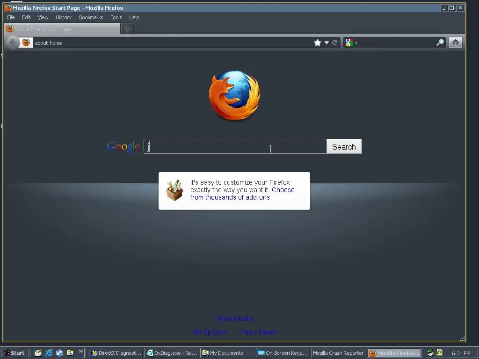Open the Pair a Device link
479x359 pixels.
pyautogui.click(x=258, y=332)
